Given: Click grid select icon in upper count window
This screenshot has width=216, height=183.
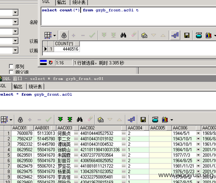Looking at the screenshot, I should point(48,35).
